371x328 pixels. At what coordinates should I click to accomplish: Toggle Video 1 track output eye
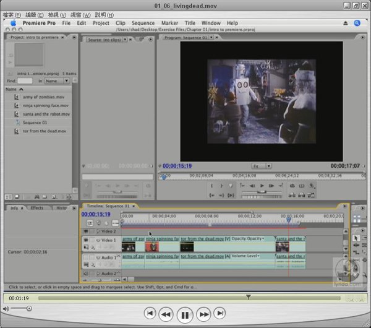(x=86, y=240)
